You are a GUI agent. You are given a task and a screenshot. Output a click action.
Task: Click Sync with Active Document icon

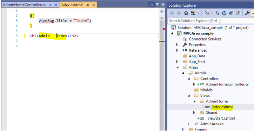point(217,13)
